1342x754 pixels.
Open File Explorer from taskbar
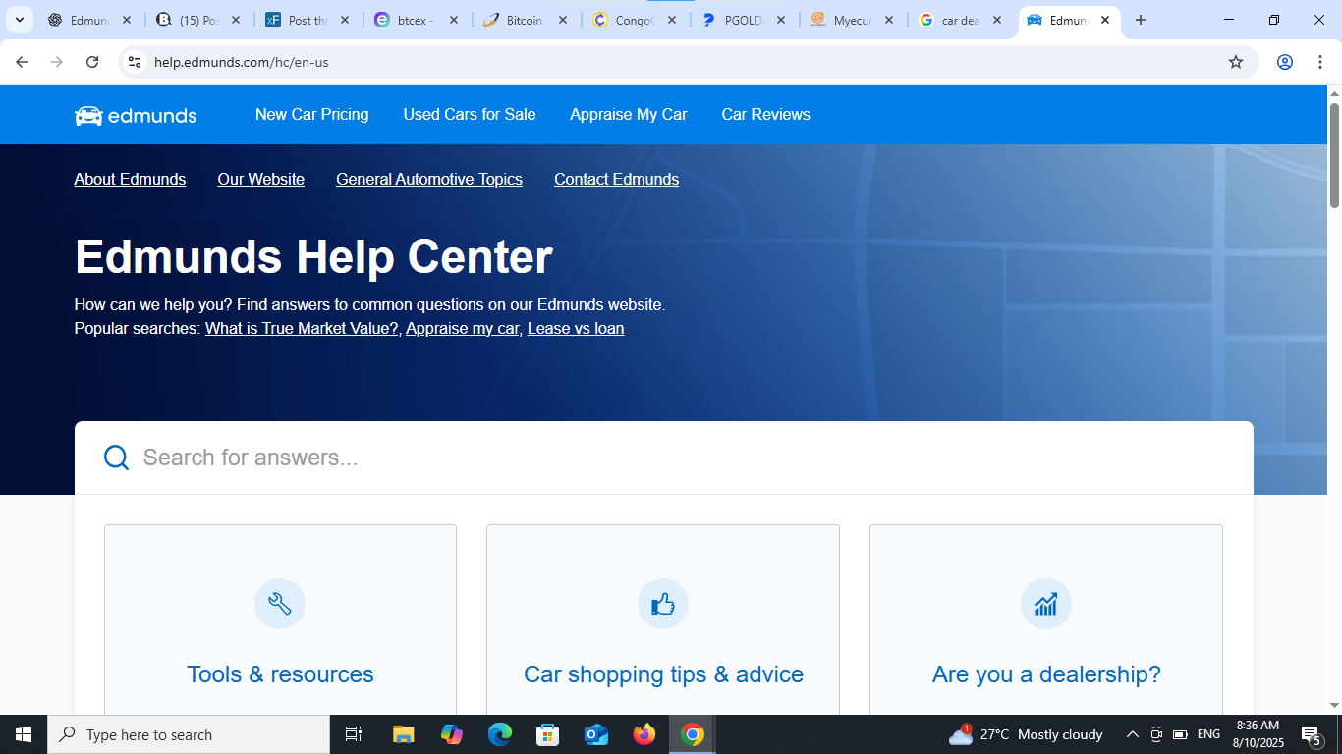coord(403,734)
